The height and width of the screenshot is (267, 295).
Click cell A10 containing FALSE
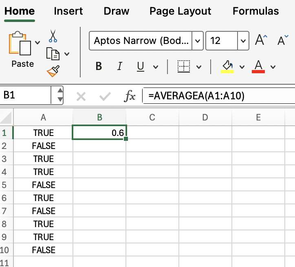43,250
